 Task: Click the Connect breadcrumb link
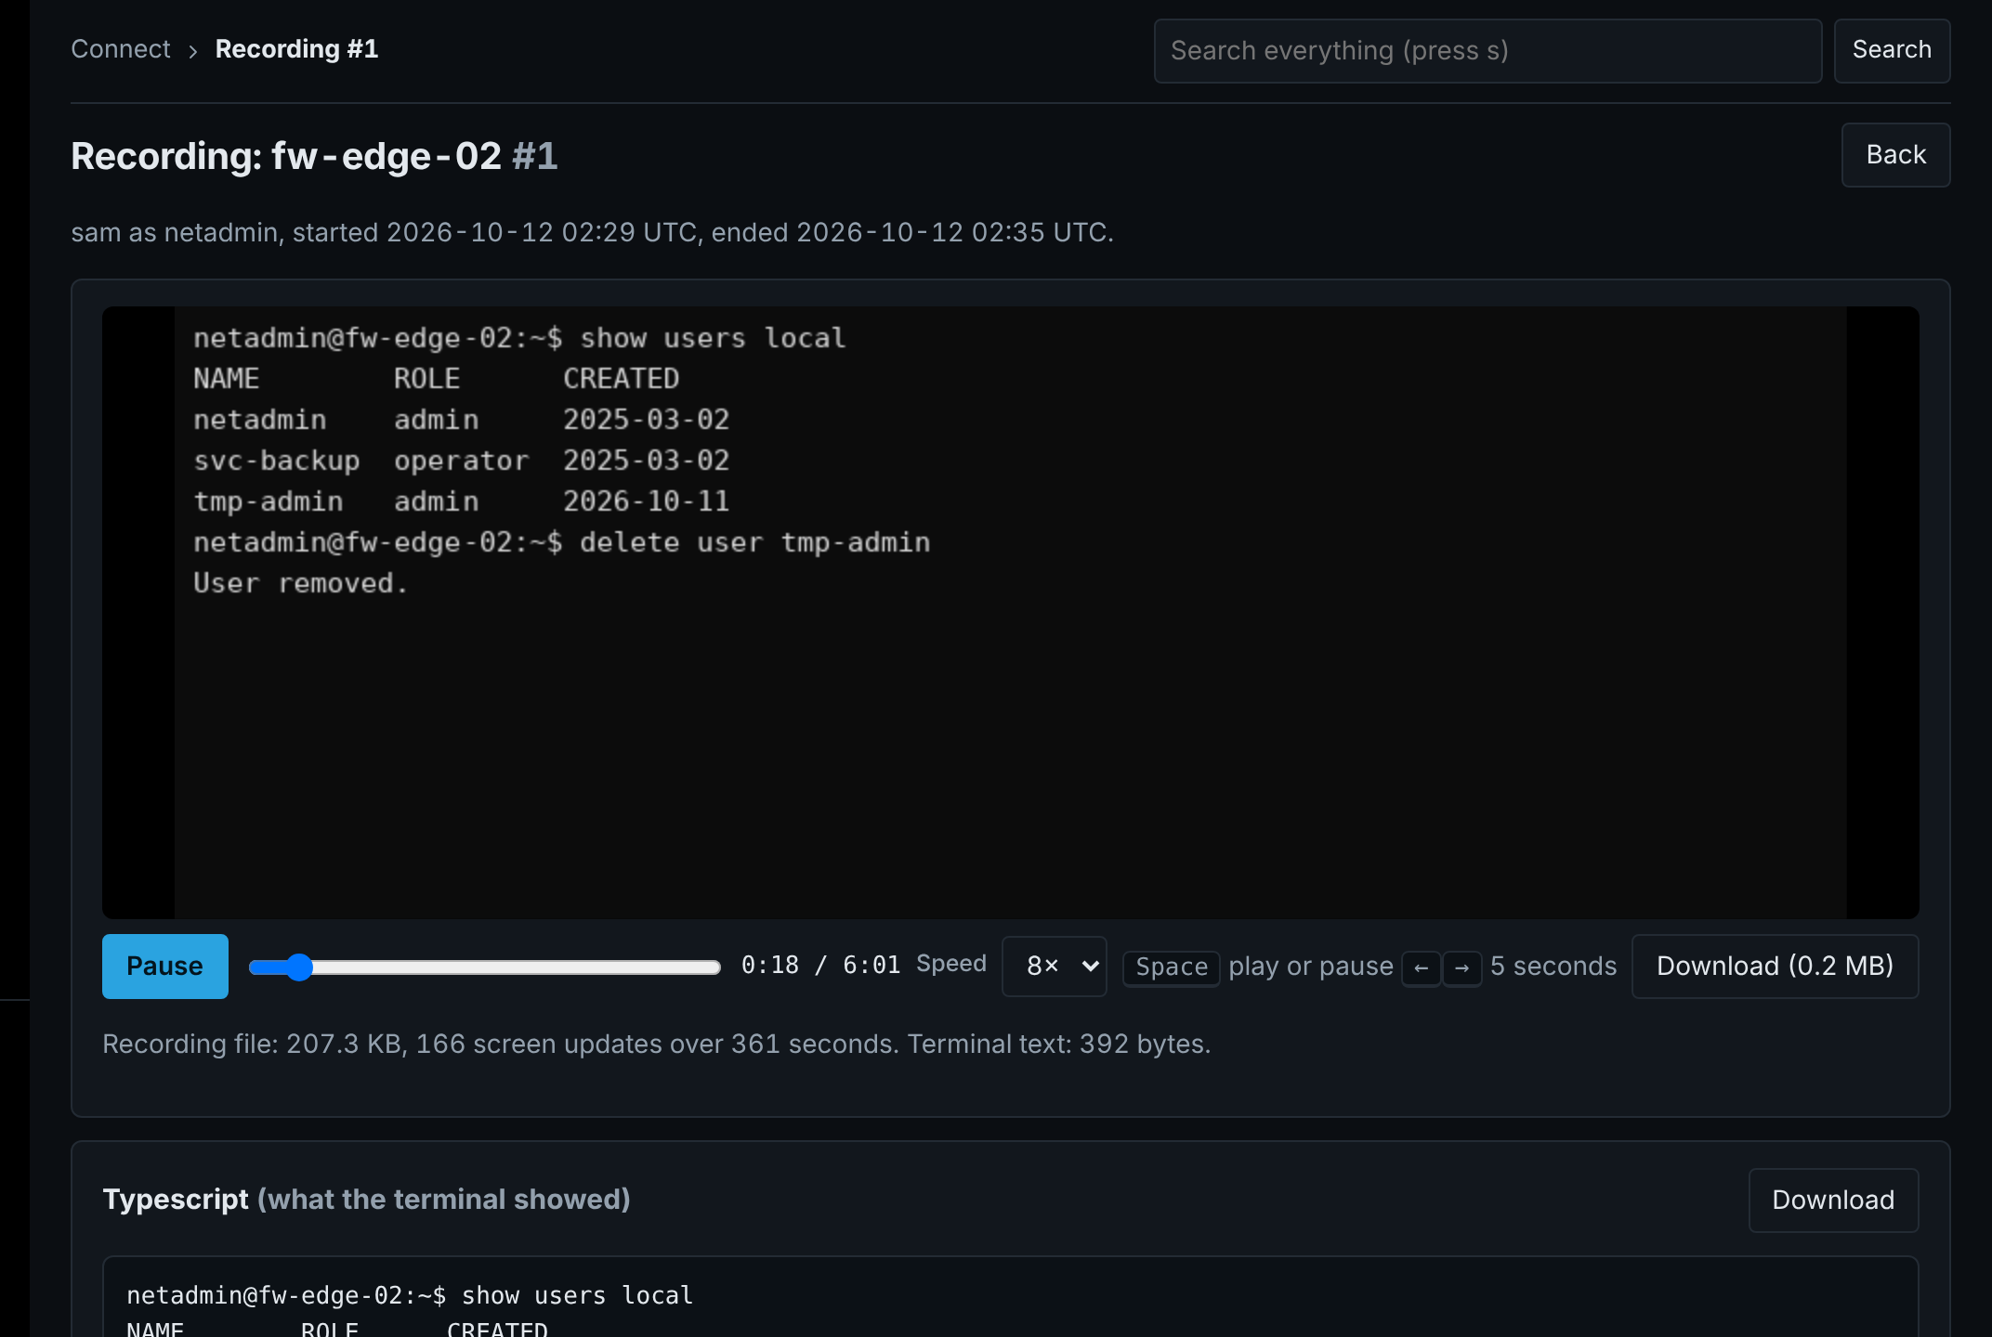[121, 49]
